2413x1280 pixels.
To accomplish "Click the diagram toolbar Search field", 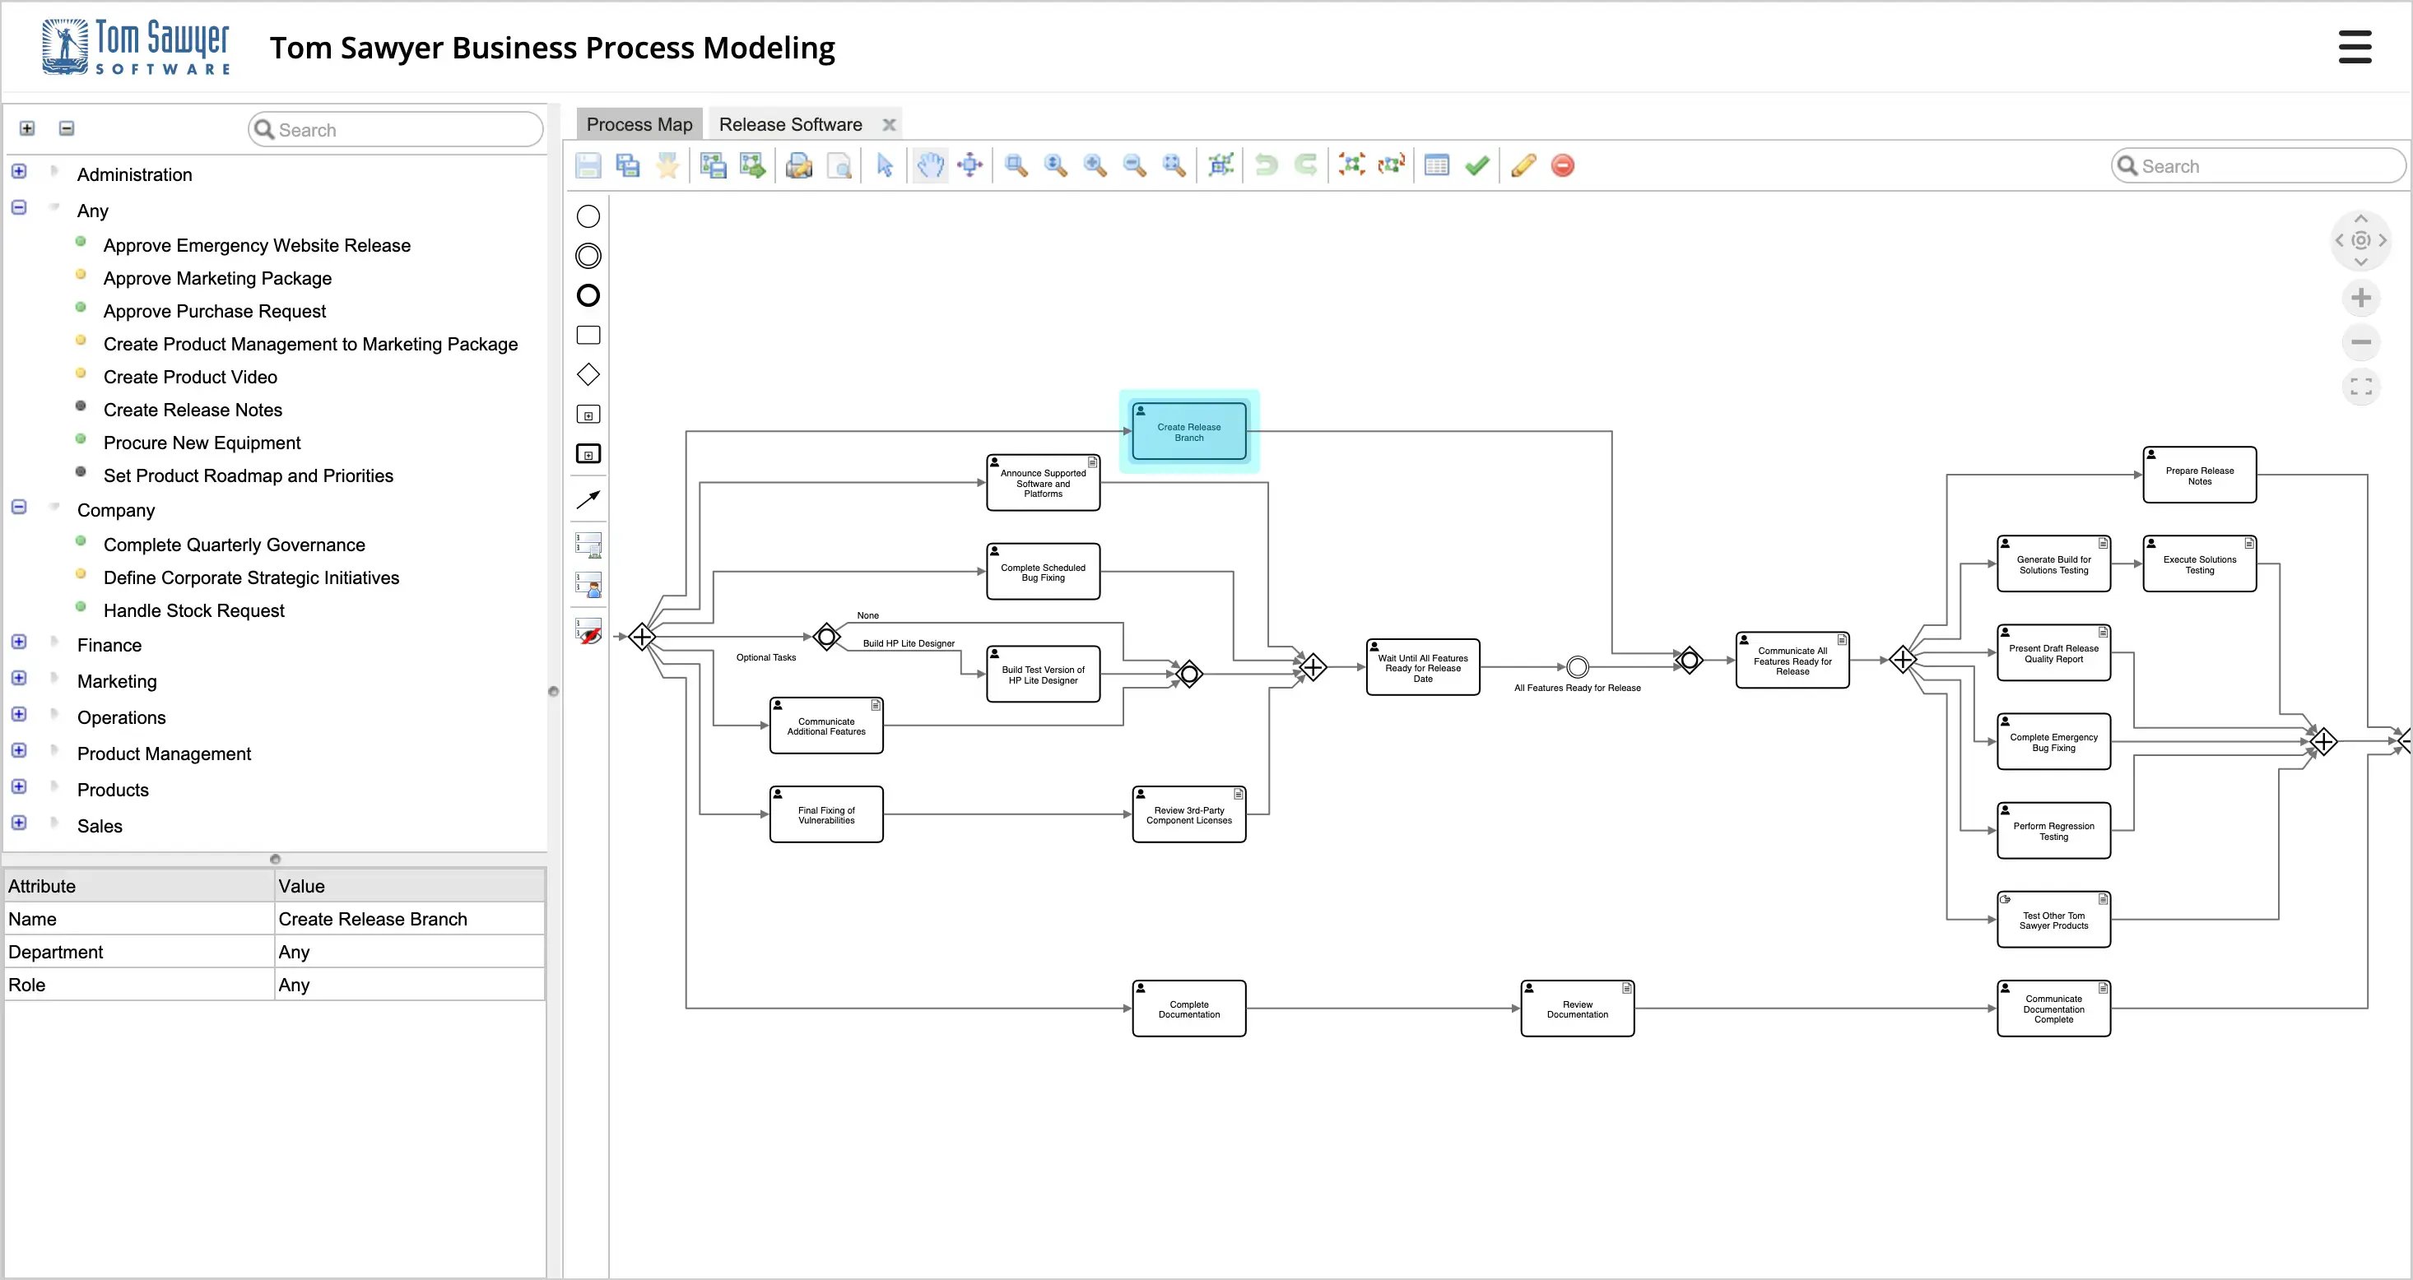I will [2258, 165].
